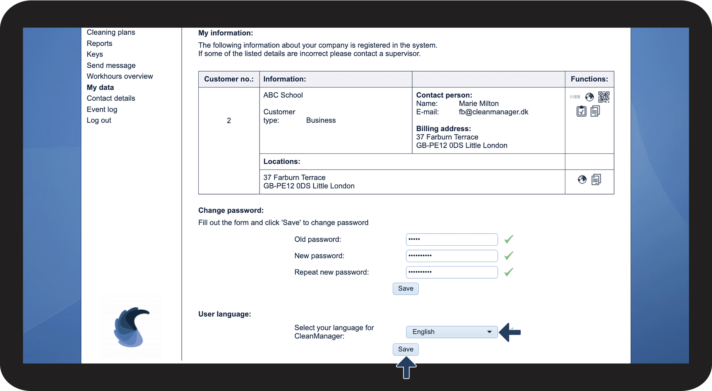Click the CleanManager logo in sidebar
This screenshot has height=391, width=712.
click(x=131, y=327)
